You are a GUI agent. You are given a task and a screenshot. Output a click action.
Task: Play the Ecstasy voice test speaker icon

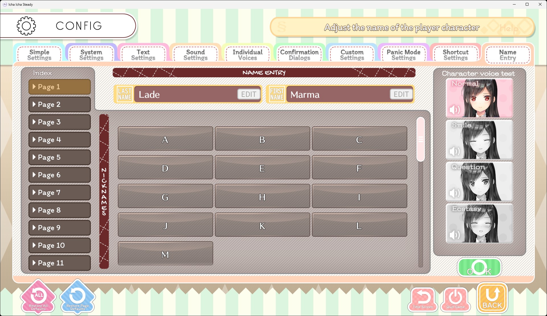[455, 235]
